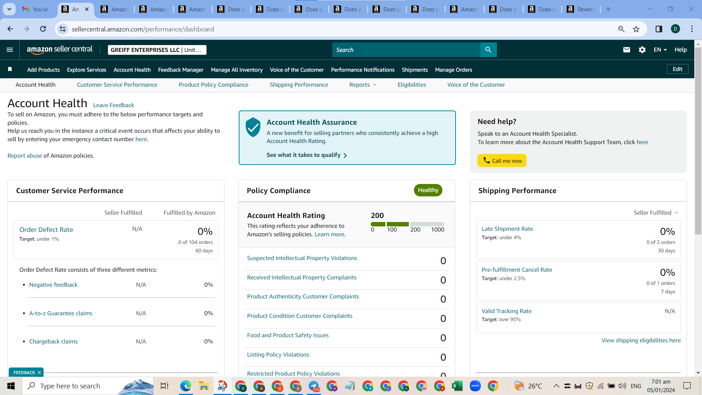Screen dimensions: 702x395
Task: Open Feedback Manager in the nav bar
Action: 181,70
